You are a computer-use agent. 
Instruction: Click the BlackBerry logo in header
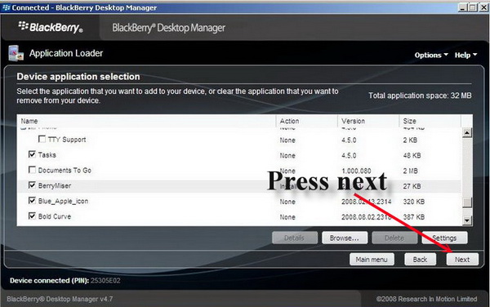click(51, 27)
